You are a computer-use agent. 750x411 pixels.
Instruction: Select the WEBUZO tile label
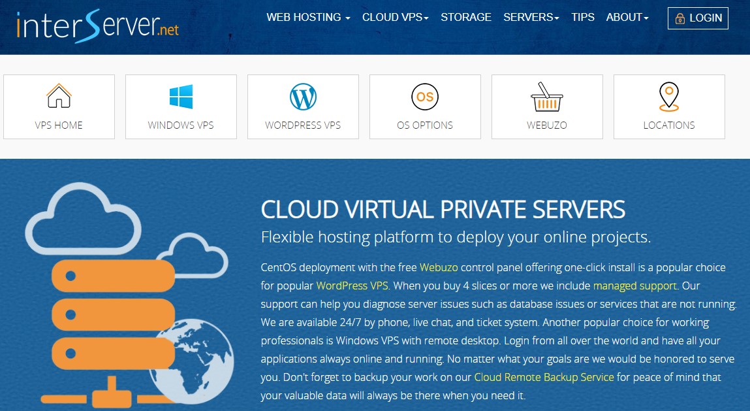(x=547, y=125)
